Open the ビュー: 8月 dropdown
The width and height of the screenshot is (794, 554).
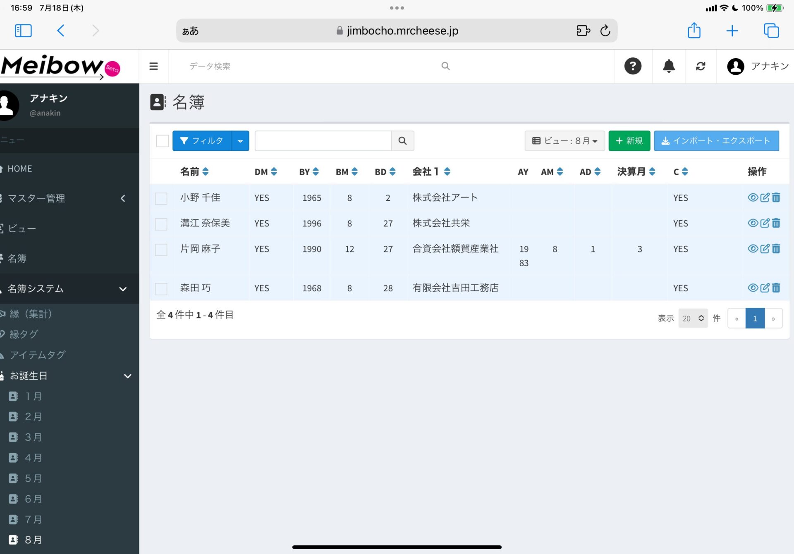564,141
